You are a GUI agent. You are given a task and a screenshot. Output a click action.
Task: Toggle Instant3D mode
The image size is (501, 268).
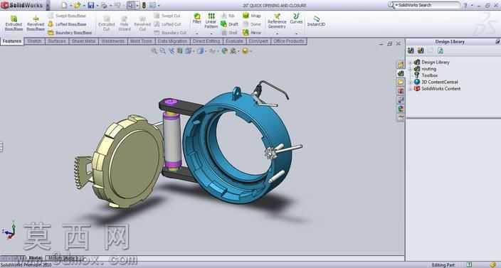pos(316,21)
